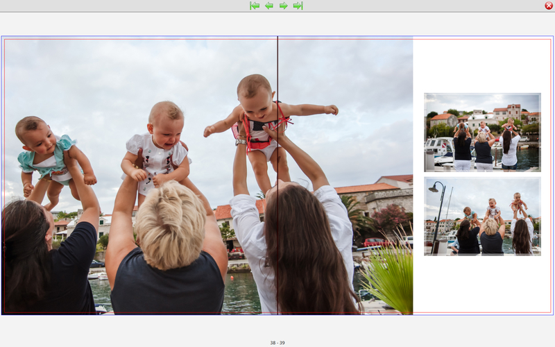555x347 pixels.
Task: Click the cloudy sky on the left page
Action: coord(104,76)
